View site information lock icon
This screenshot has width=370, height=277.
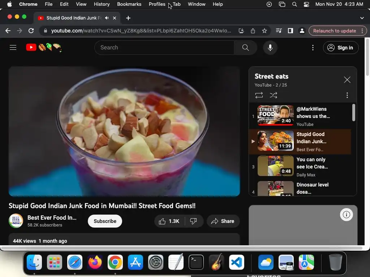46,31
